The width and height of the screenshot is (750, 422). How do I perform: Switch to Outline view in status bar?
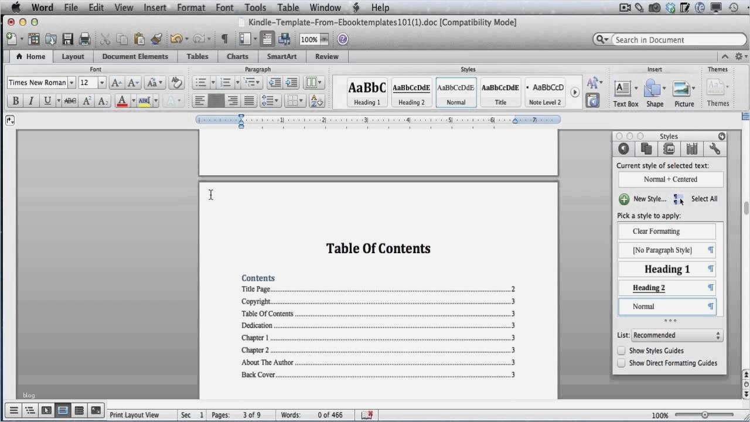pos(30,411)
